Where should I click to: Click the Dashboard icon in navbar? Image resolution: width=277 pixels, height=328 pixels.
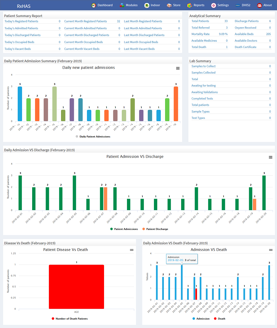tap(94, 5)
